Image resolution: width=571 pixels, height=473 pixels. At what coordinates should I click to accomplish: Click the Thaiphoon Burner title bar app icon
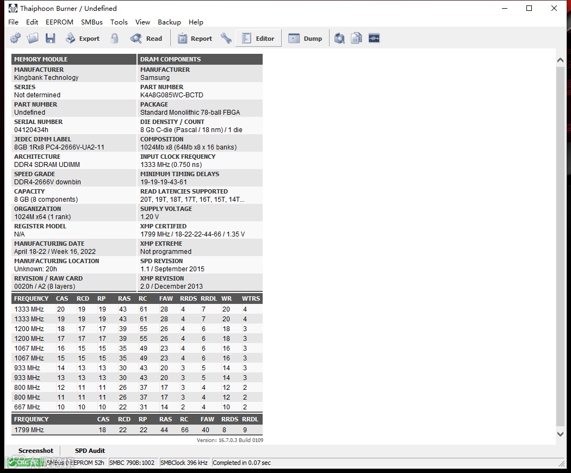[x=13, y=8]
